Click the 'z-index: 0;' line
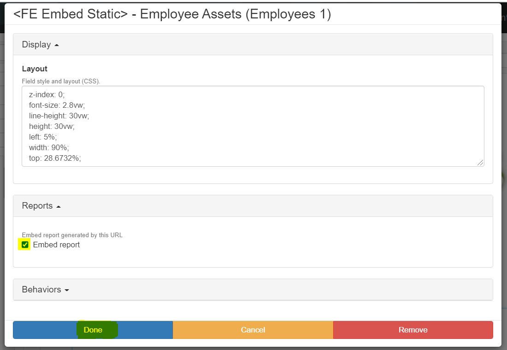The image size is (507, 350). tap(47, 94)
